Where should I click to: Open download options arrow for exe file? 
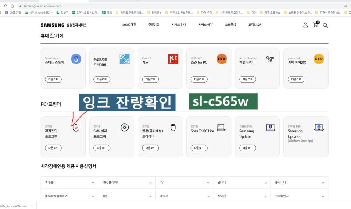[x=32, y=206]
